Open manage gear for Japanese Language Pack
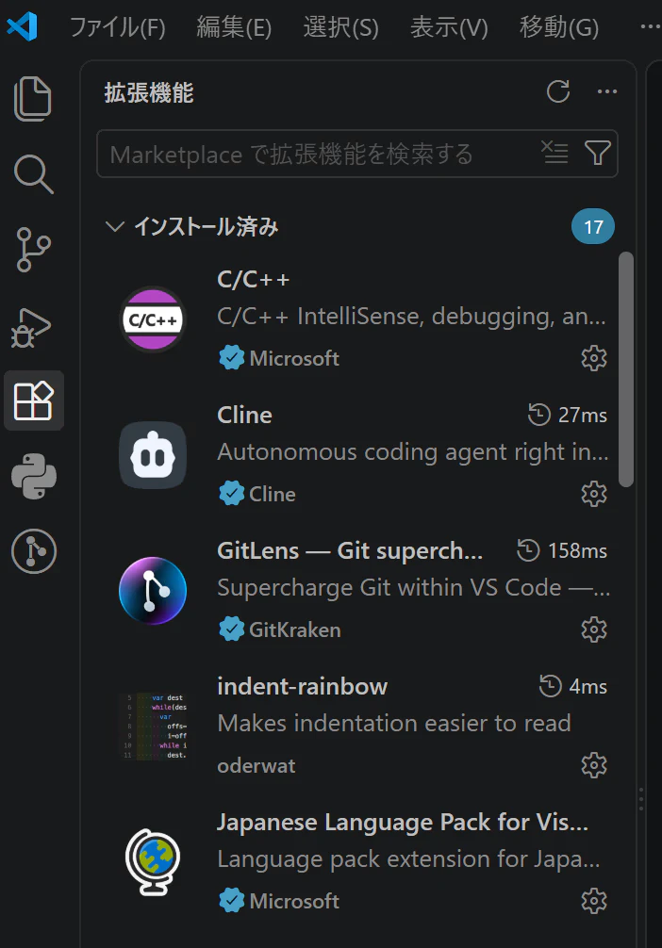Image resolution: width=662 pixels, height=948 pixels. pyautogui.click(x=593, y=902)
